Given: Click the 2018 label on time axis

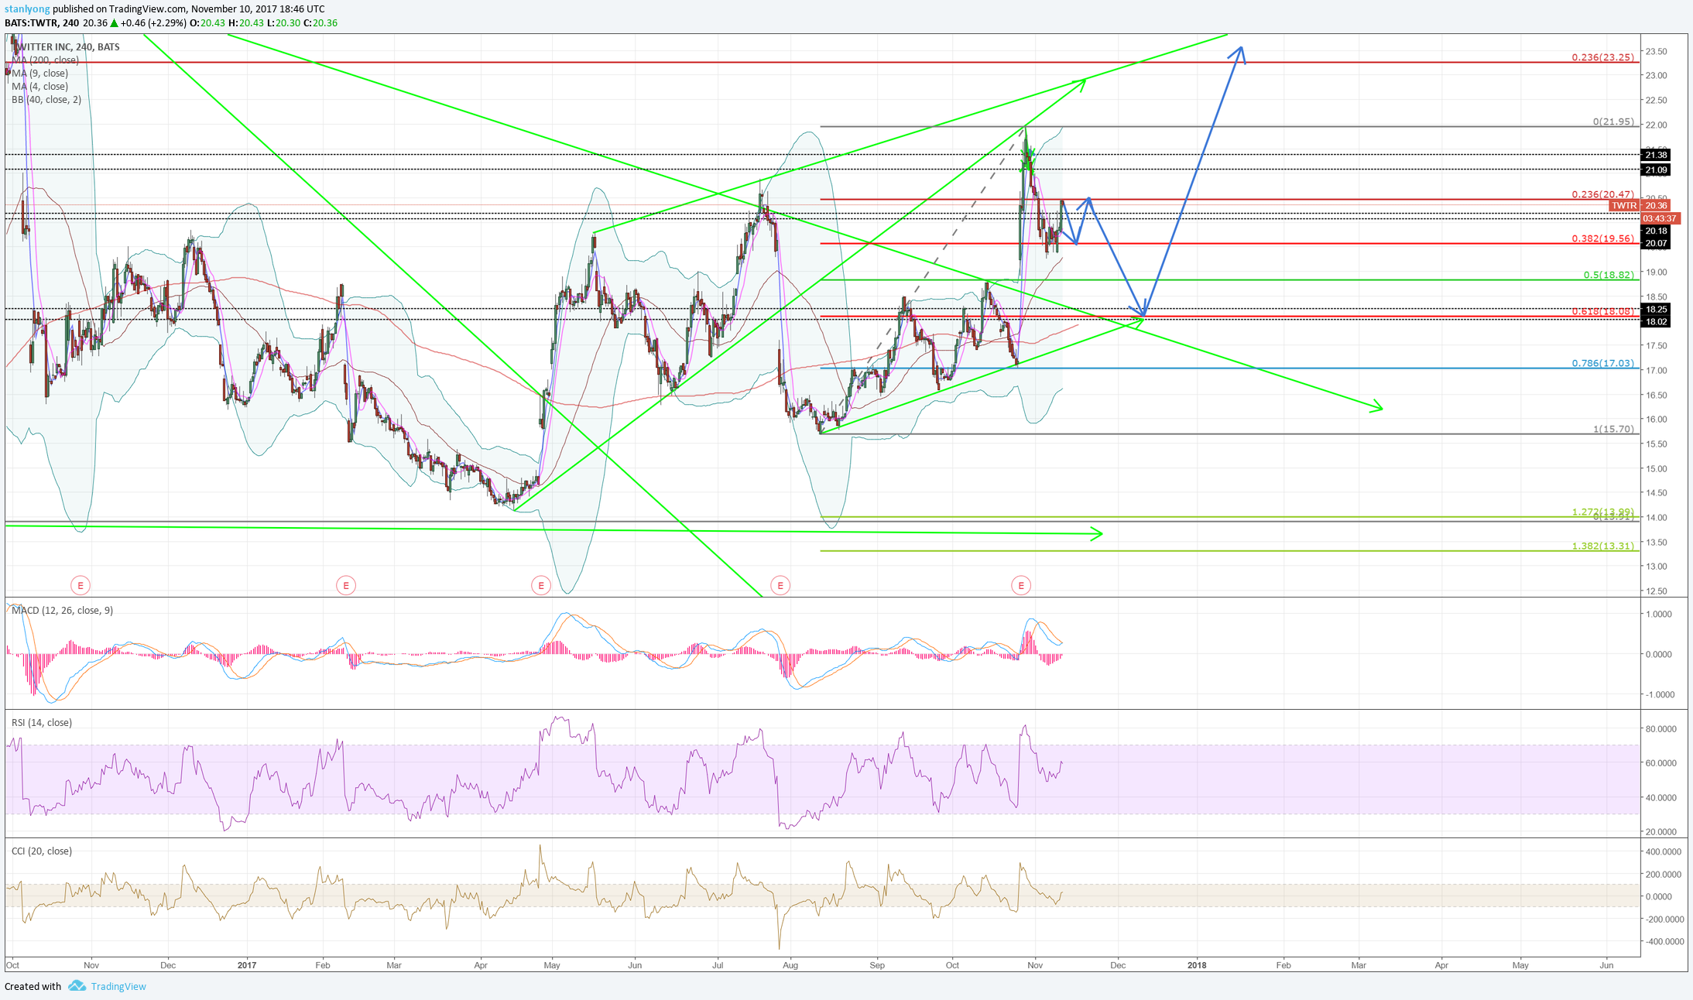Looking at the screenshot, I should (x=1197, y=965).
